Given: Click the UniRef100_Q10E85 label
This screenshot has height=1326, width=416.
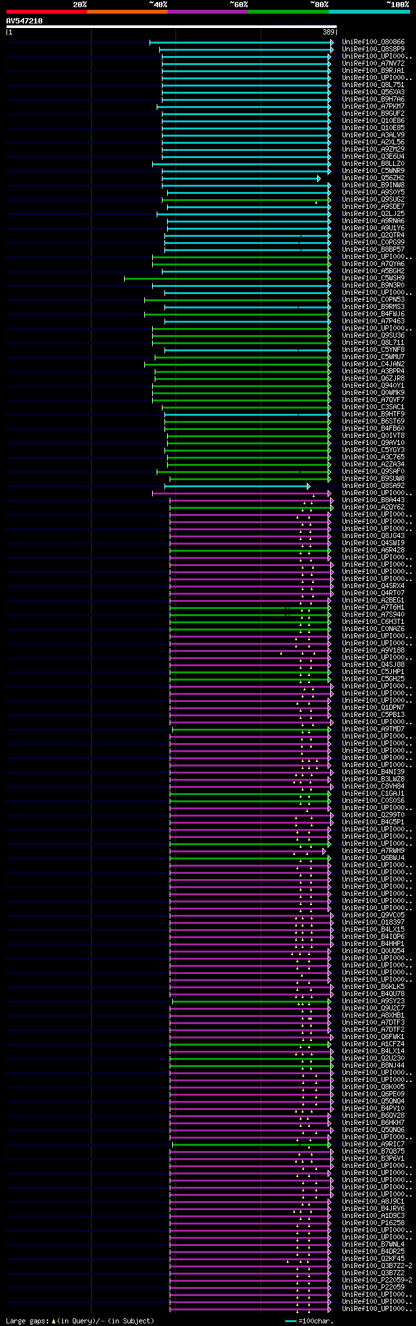Looking at the screenshot, I should [x=373, y=128].
